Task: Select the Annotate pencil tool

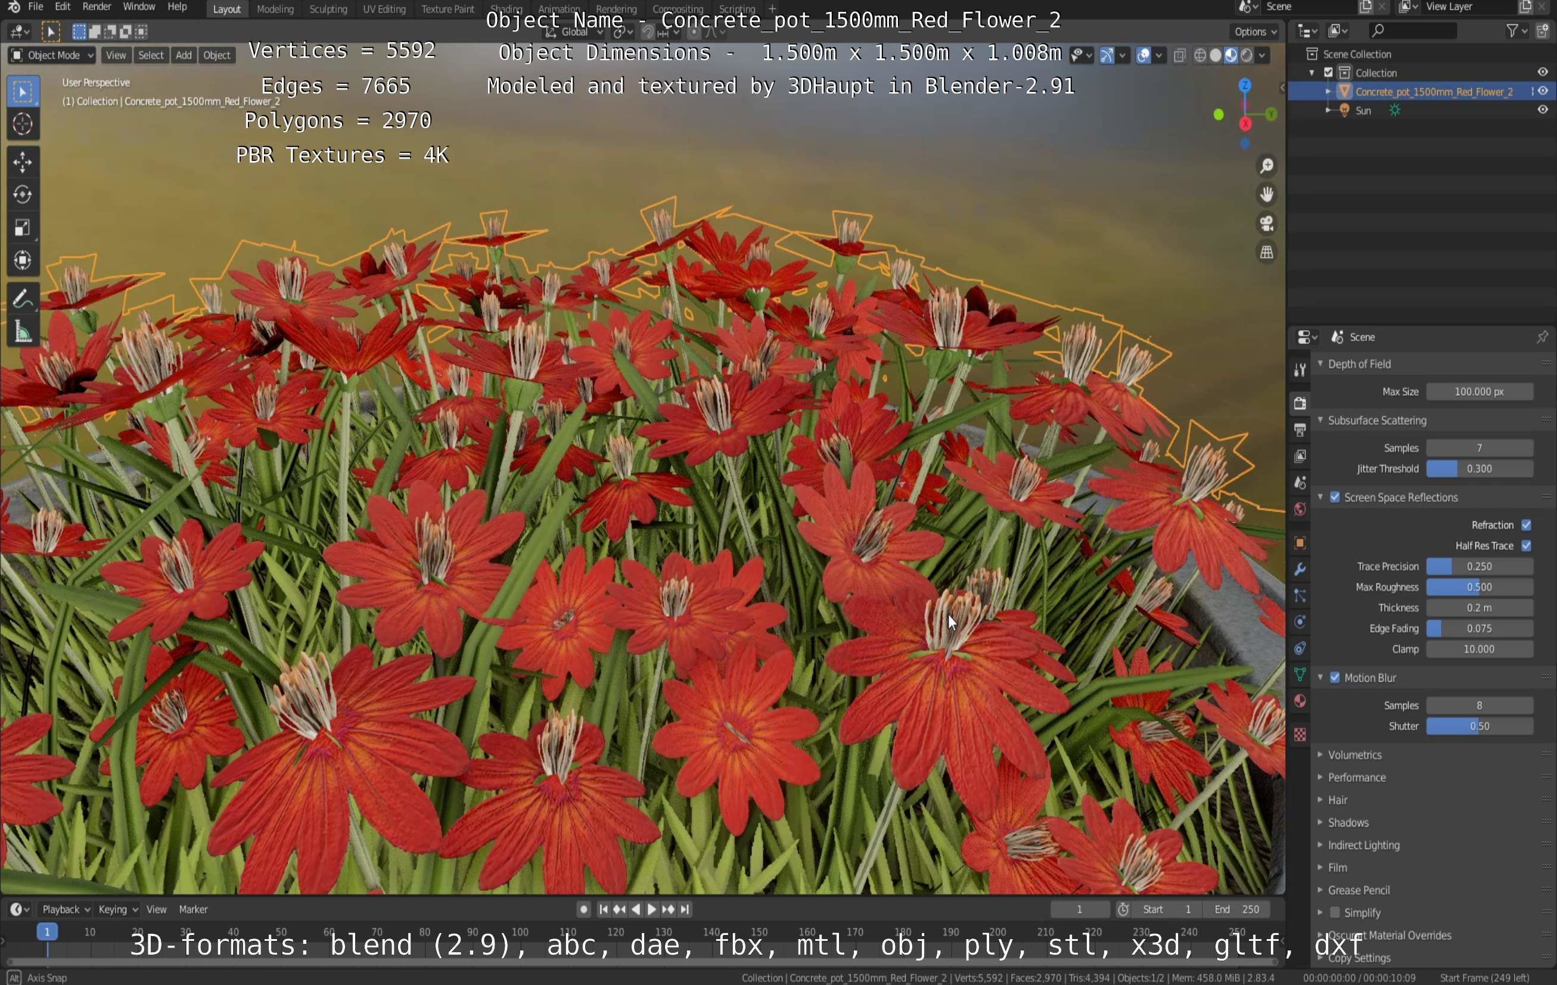Action: point(23,299)
